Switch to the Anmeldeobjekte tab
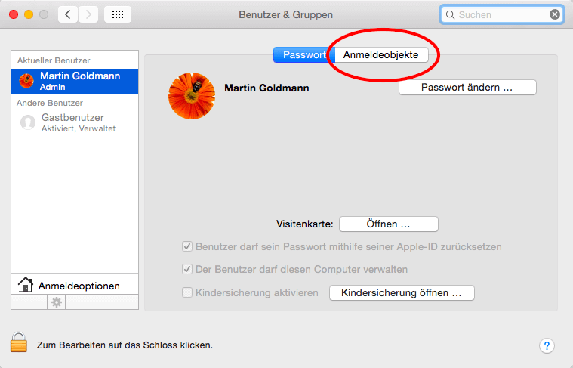 [x=381, y=55]
